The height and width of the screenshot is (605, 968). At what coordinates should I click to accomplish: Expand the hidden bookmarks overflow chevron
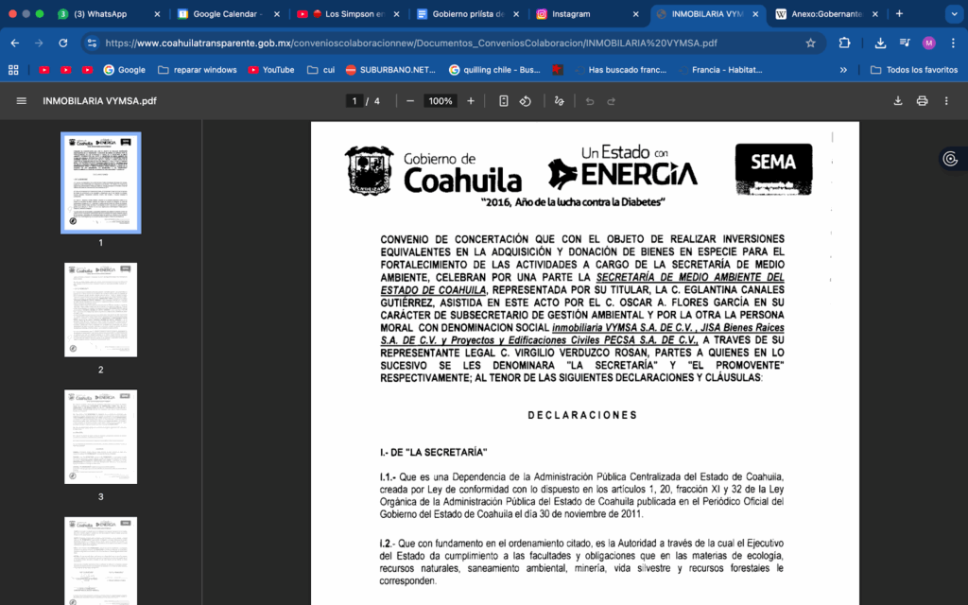pyautogui.click(x=843, y=70)
